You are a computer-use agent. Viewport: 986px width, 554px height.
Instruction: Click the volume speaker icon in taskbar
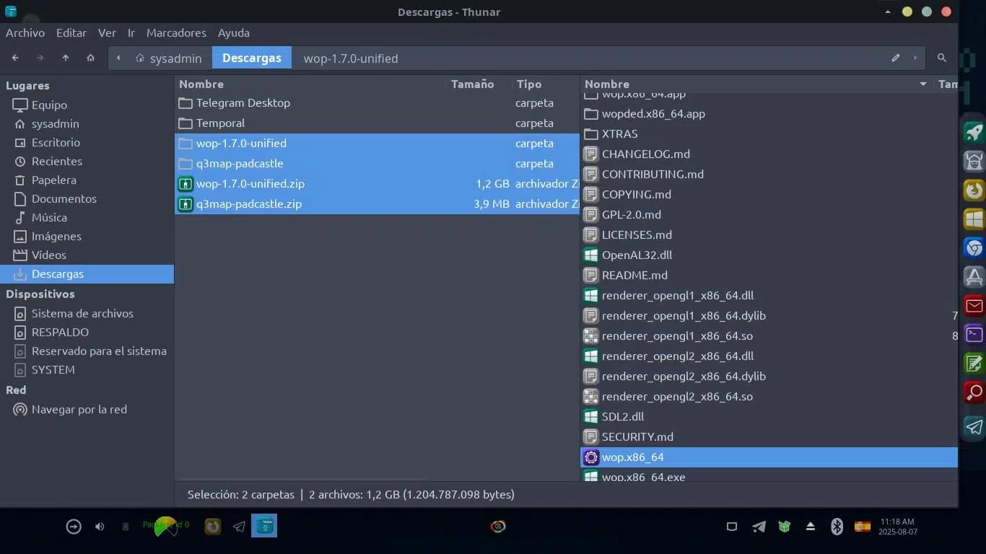click(100, 527)
